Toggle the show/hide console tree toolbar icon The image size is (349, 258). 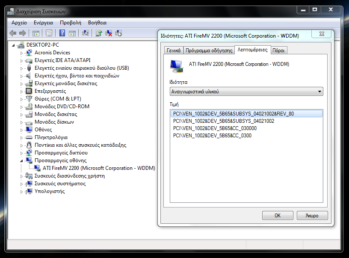click(36, 33)
